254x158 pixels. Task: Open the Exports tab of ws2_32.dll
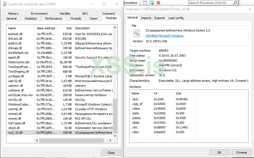[159, 18]
